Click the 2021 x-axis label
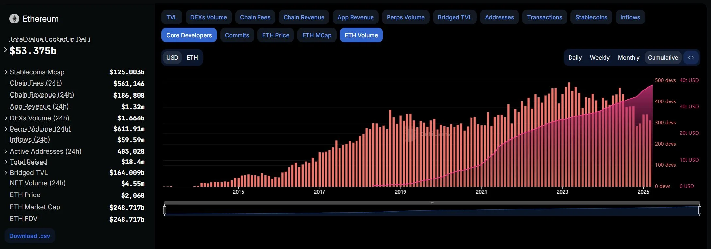The image size is (711, 249). pyautogui.click(x=481, y=192)
